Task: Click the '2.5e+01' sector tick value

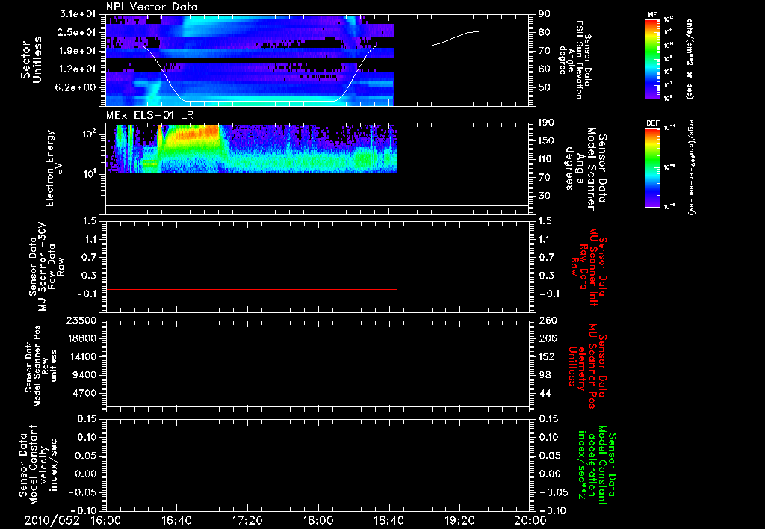Action: [x=78, y=32]
